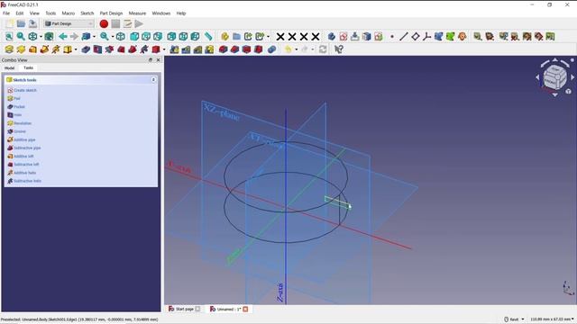Viewport: 577px width, 324px height.
Task: Switch to the Model tab
Action: tap(10, 68)
